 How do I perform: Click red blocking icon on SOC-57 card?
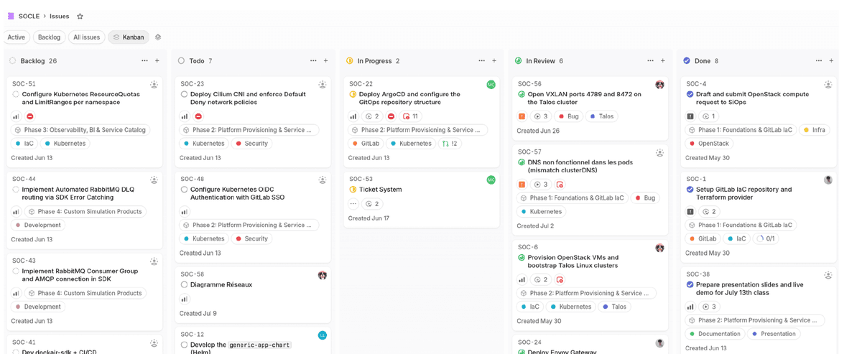coord(560,185)
